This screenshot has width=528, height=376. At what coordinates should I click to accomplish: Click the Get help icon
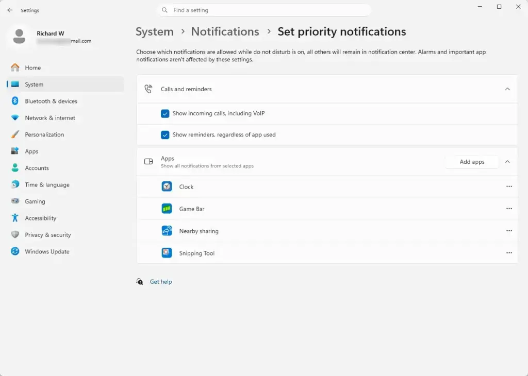point(140,282)
